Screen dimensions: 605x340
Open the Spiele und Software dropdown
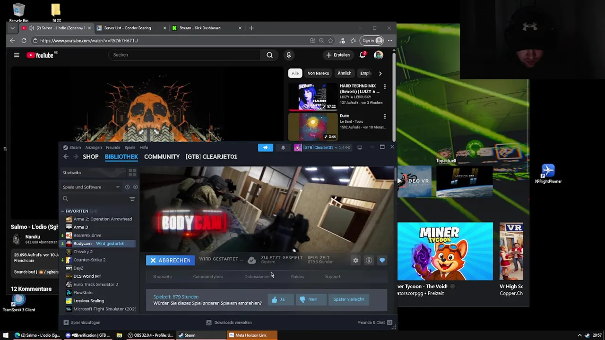tap(91, 187)
